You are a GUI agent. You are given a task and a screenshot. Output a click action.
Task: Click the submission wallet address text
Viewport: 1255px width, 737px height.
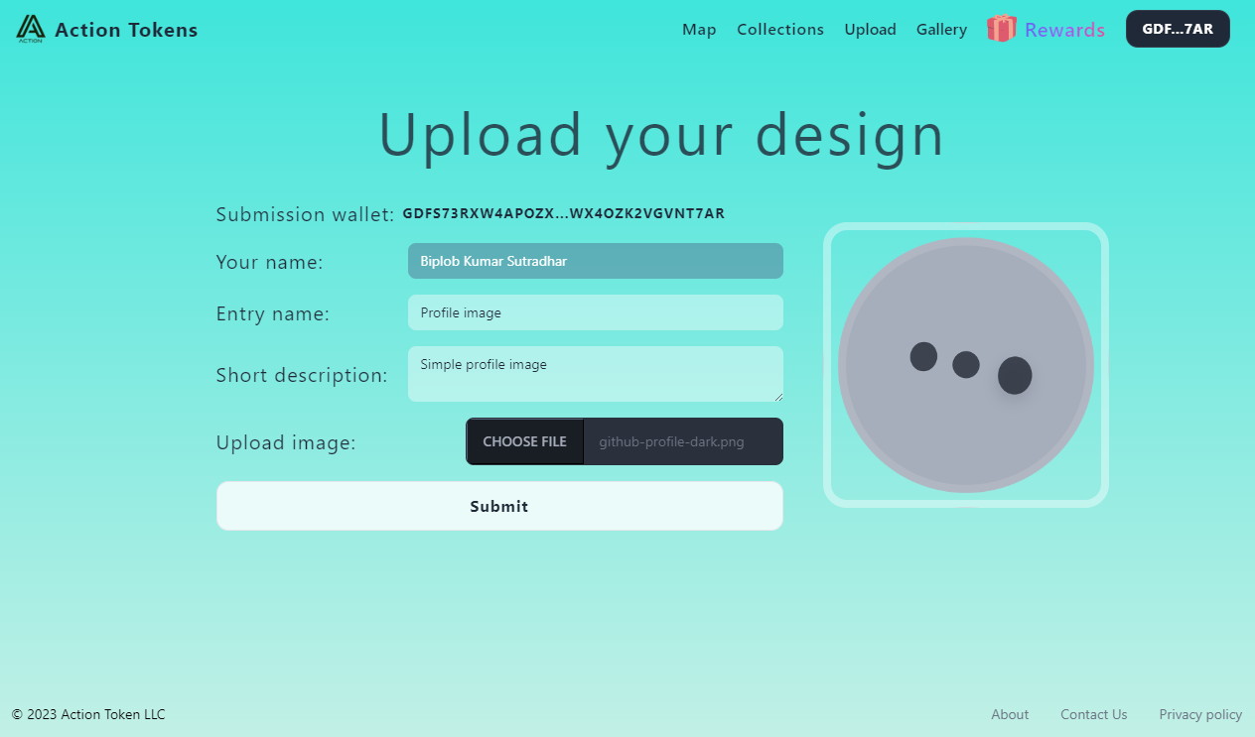[x=564, y=213]
